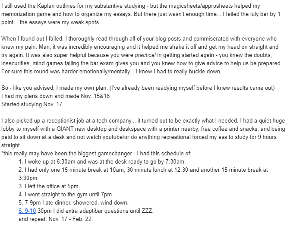The height and width of the screenshot is (227, 287).
Task: Click list item about gym until 7pm
Action: 66,194
